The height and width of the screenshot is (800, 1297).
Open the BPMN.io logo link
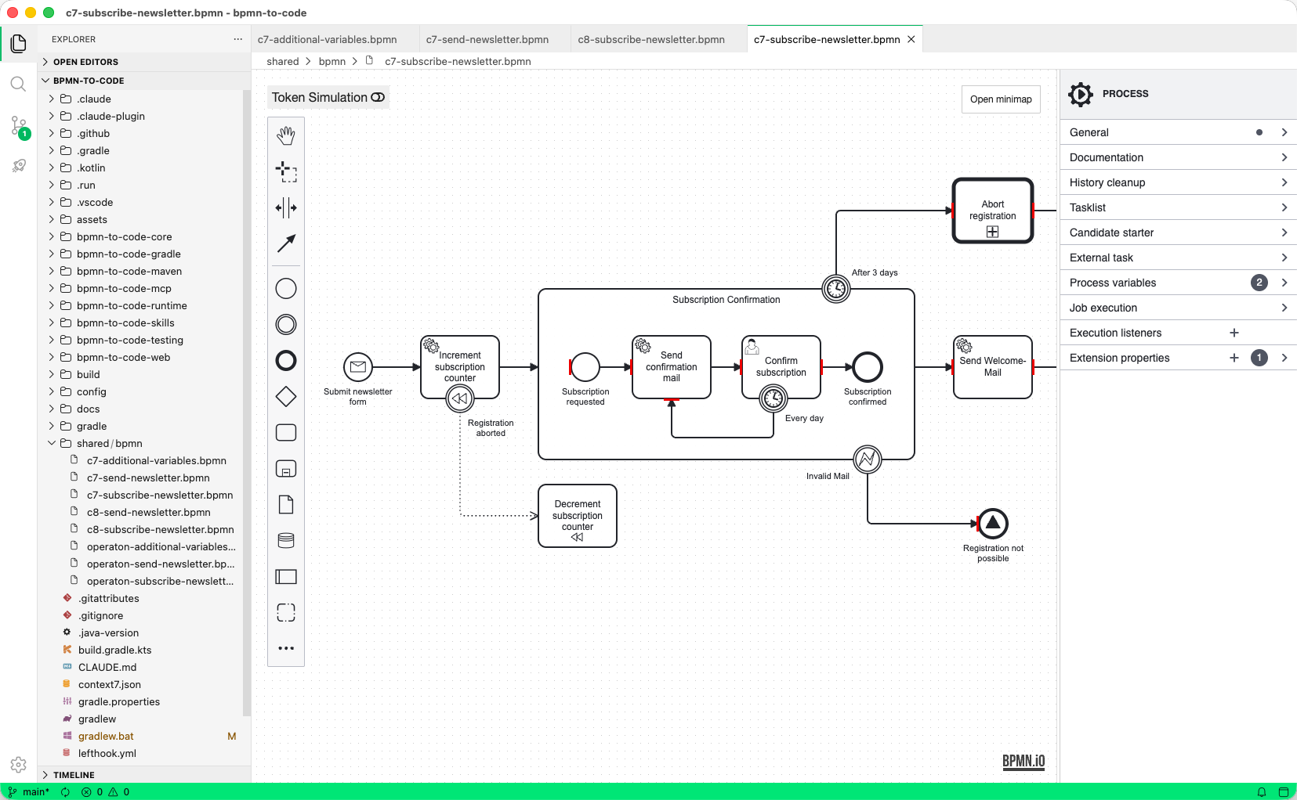pos(1023,761)
